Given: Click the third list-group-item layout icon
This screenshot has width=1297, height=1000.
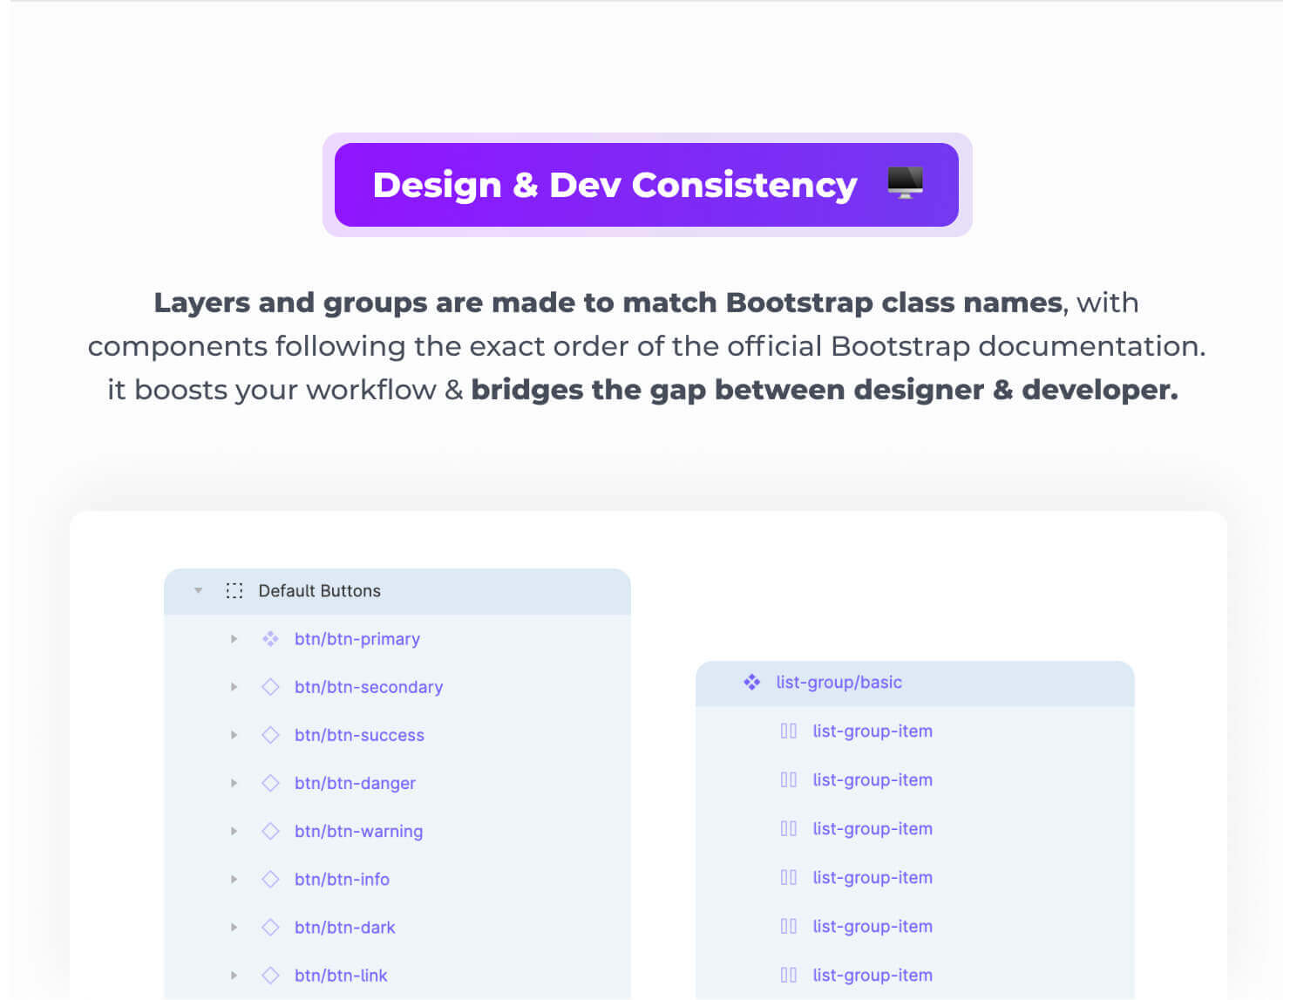Looking at the screenshot, I should click(788, 828).
